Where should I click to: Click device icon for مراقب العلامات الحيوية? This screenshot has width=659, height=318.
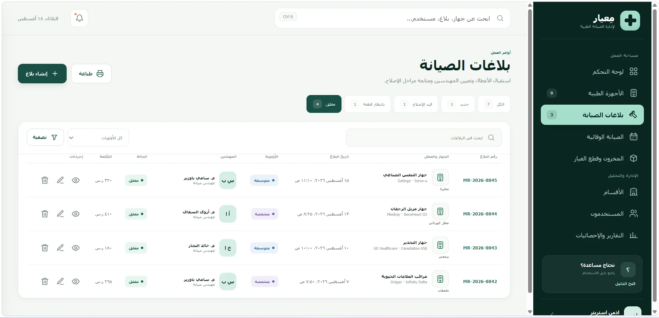point(440,279)
